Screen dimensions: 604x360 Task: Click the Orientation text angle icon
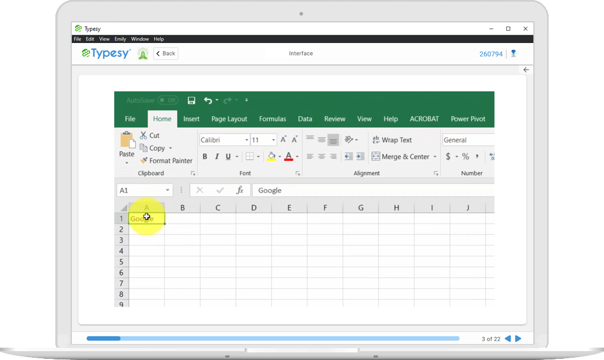pos(349,140)
